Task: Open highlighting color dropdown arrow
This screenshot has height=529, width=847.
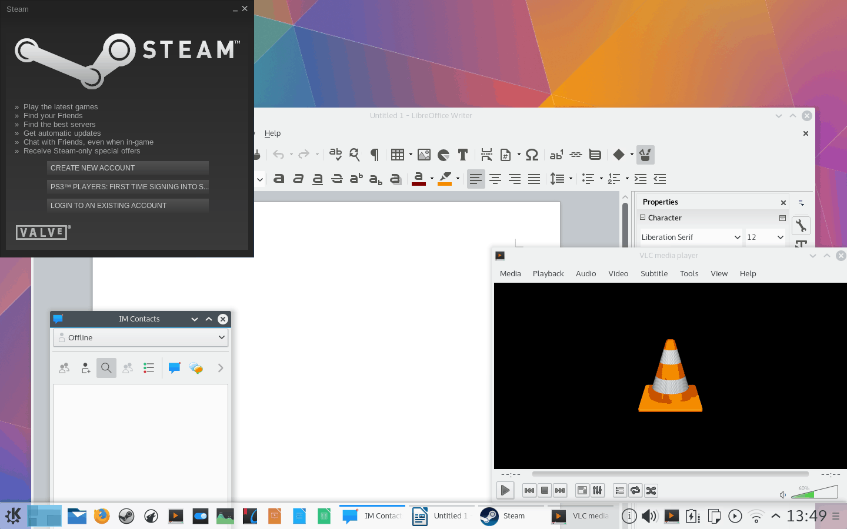Action: (458, 179)
